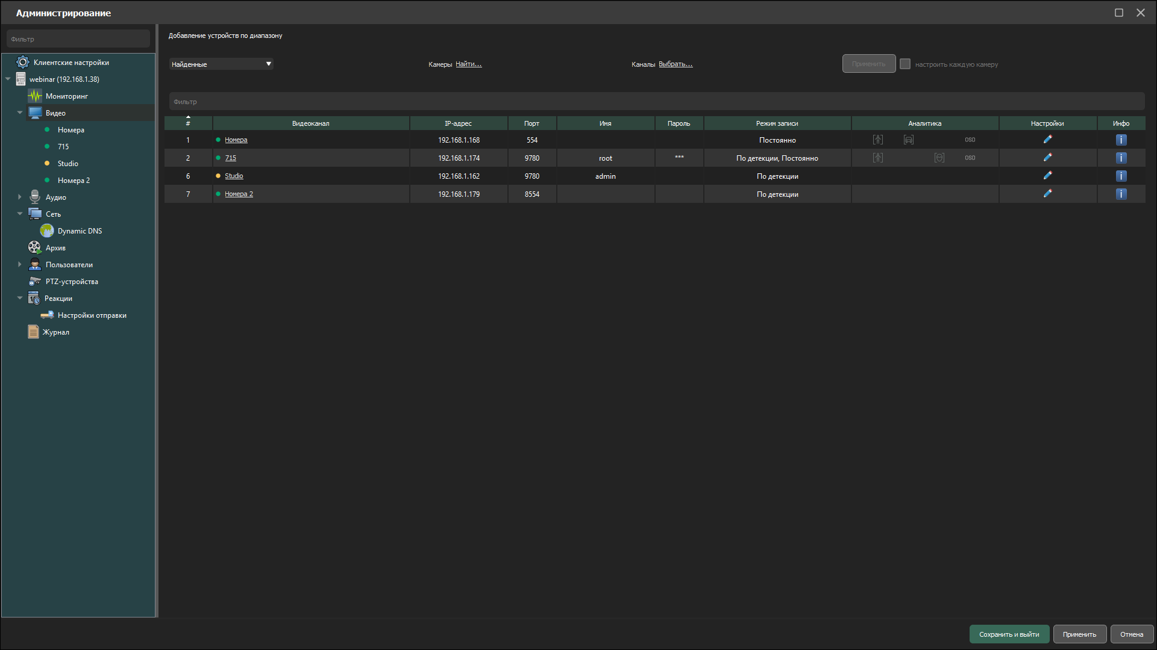Open info icon for channel 715
Image resolution: width=1157 pixels, height=650 pixels.
[x=1121, y=158]
